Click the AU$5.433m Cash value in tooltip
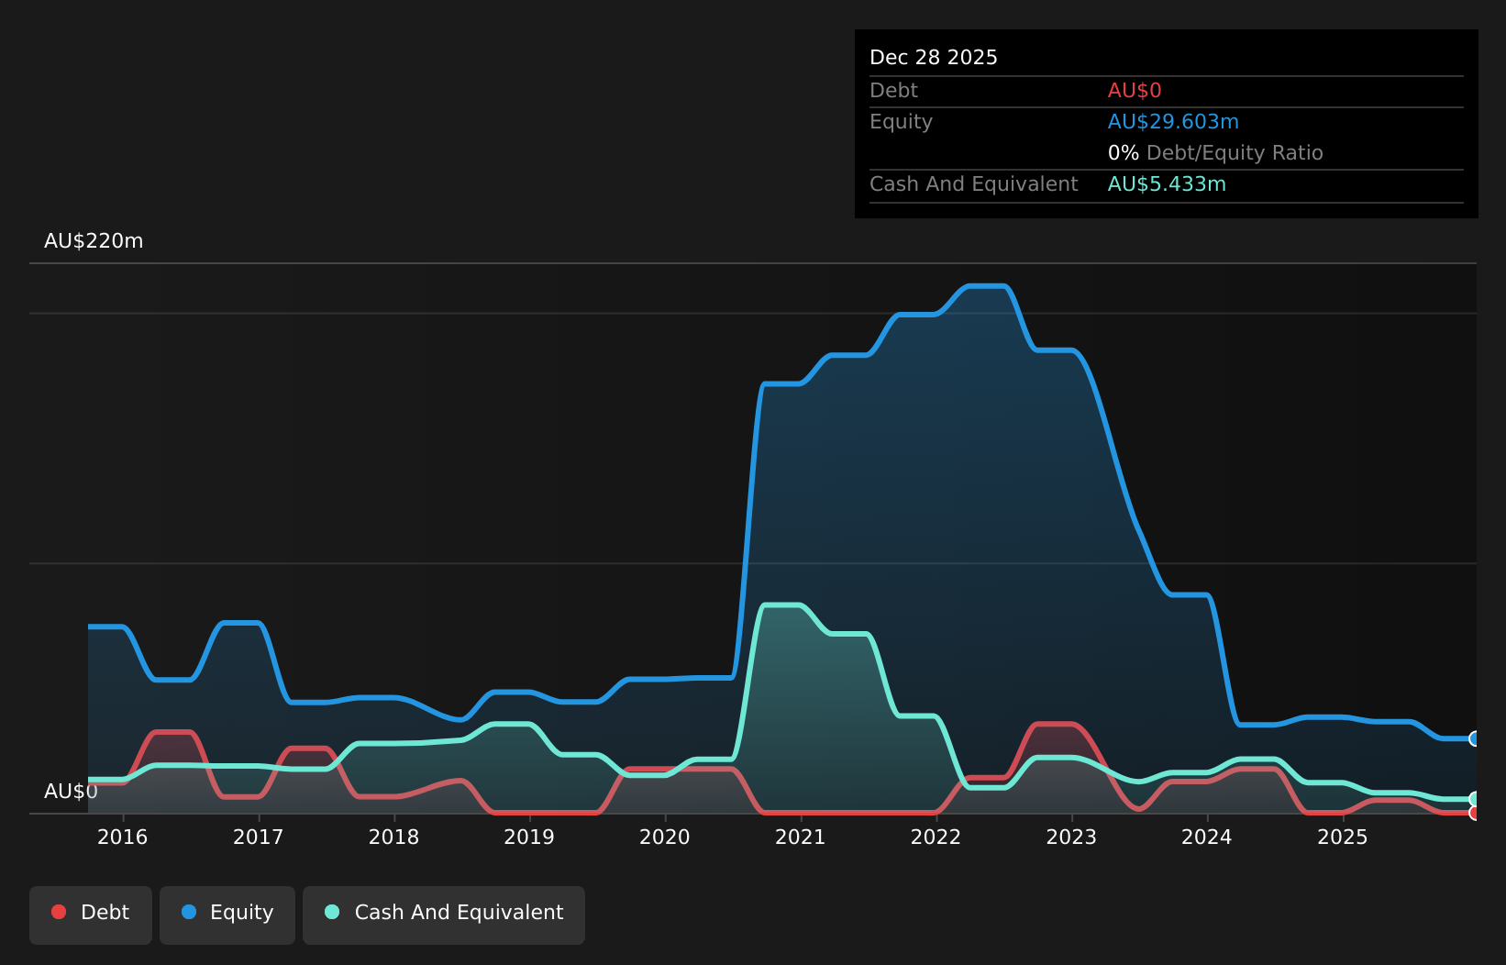This screenshot has width=1506, height=965. coord(1167,184)
